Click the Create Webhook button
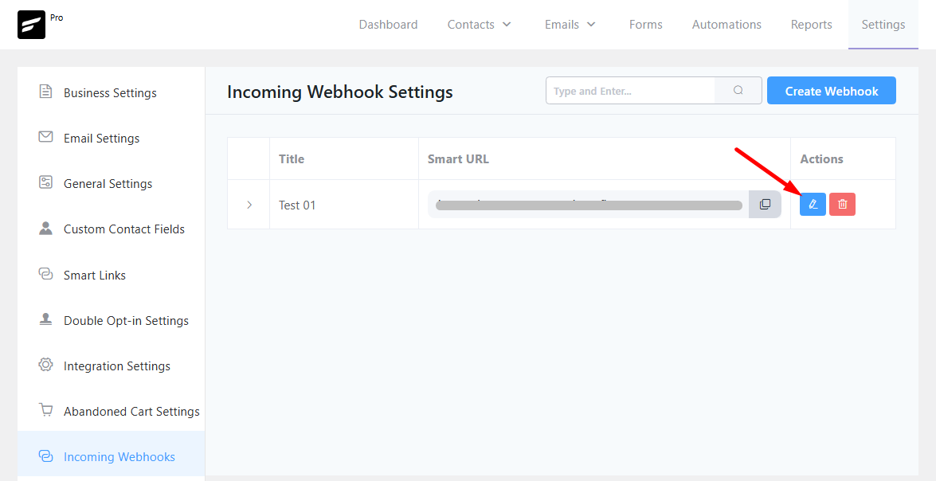Viewport: 936px width, 481px height. pos(831,91)
